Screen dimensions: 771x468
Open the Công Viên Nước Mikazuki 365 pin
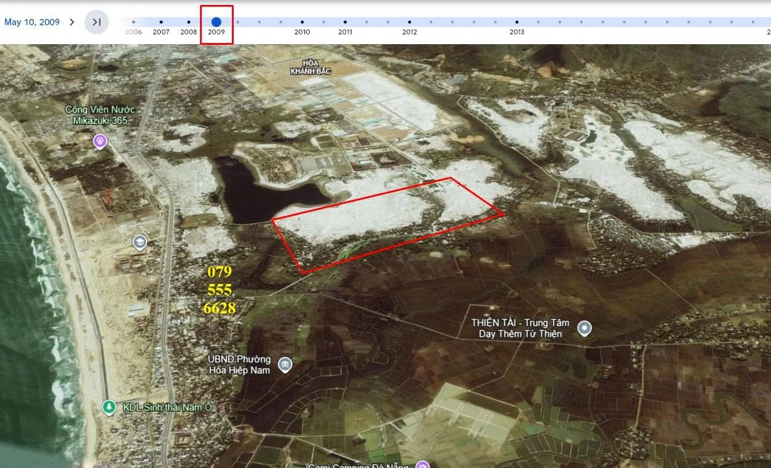pyautogui.click(x=99, y=140)
